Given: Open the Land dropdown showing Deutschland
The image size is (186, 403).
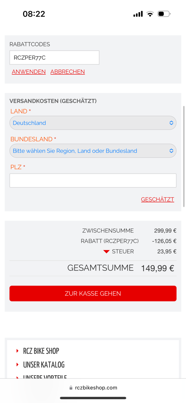Looking at the screenshot, I should pyautogui.click(x=93, y=123).
